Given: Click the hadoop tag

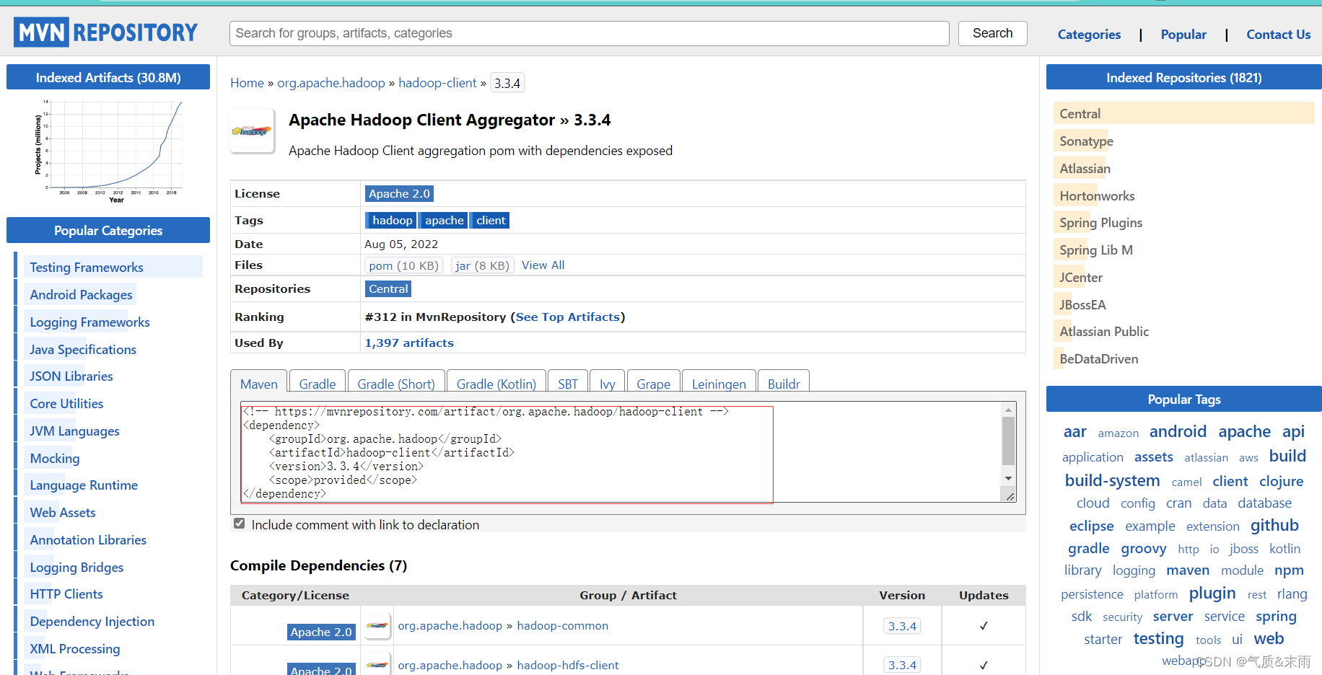Looking at the screenshot, I should pyautogui.click(x=392, y=220).
